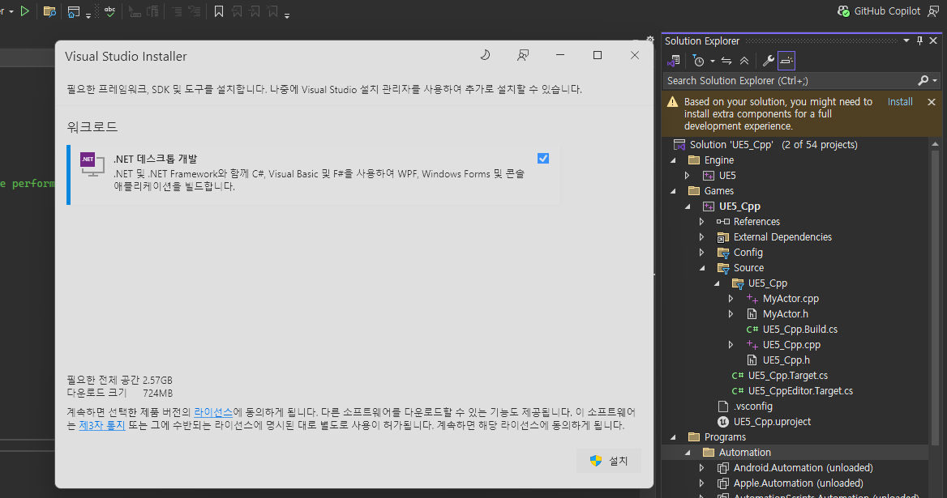This screenshot has width=947, height=498.
Task: Click Collapse All in Solution Explorer toolbar
Action: pos(744,61)
